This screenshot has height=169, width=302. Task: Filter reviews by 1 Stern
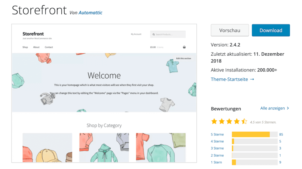[x=216, y=162]
